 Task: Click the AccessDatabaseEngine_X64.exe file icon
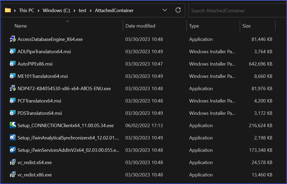pyautogui.click(x=13, y=39)
